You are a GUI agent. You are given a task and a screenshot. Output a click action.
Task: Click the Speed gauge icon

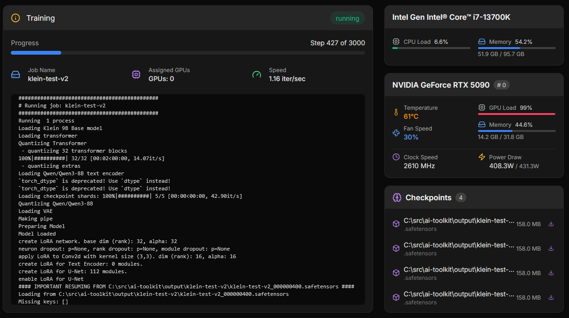tap(257, 74)
